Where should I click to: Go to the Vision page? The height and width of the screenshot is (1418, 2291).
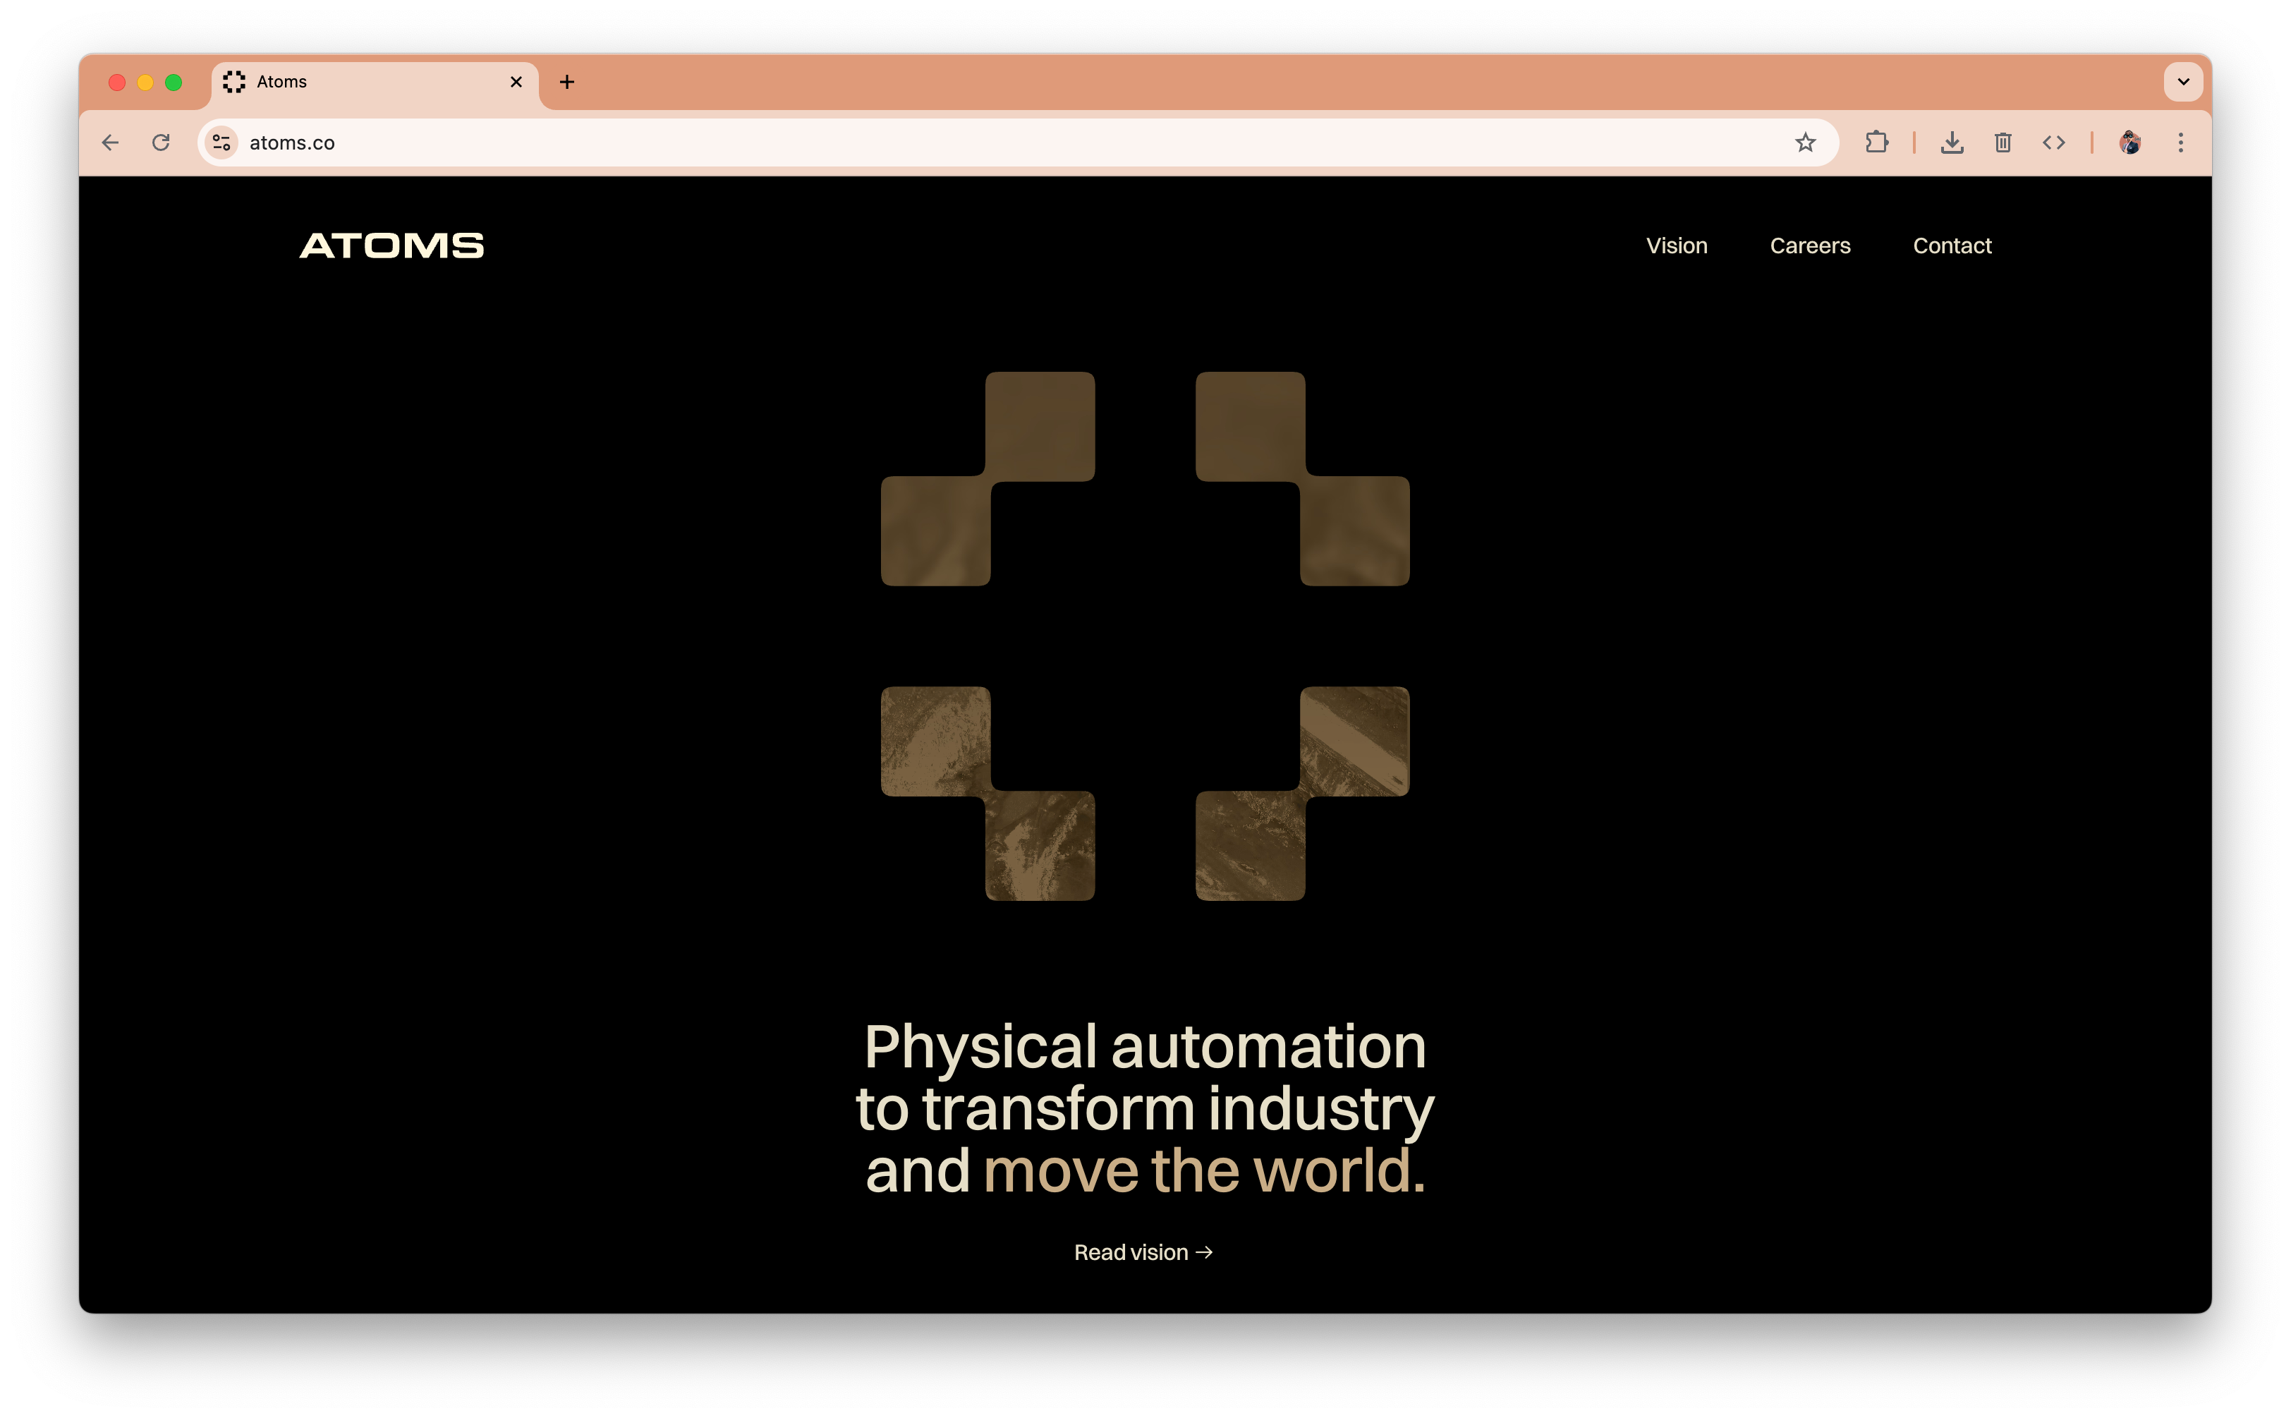tap(1676, 246)
